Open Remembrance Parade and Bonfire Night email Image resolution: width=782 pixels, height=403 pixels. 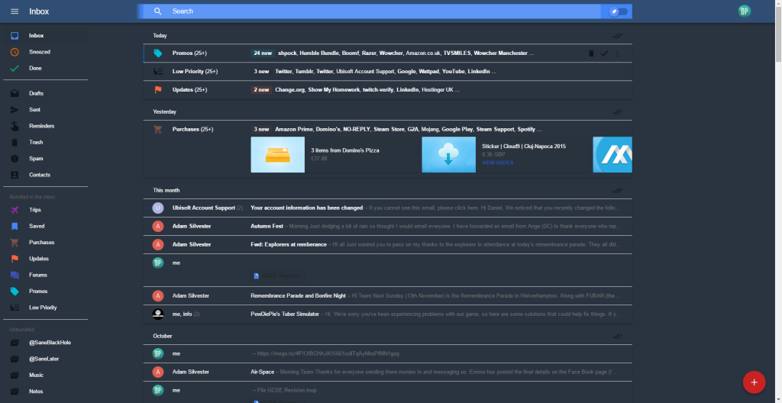[x=387, y=296]
